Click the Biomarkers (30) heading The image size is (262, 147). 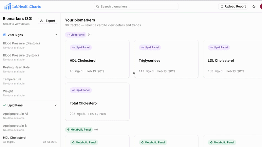(x=18, y=19)
